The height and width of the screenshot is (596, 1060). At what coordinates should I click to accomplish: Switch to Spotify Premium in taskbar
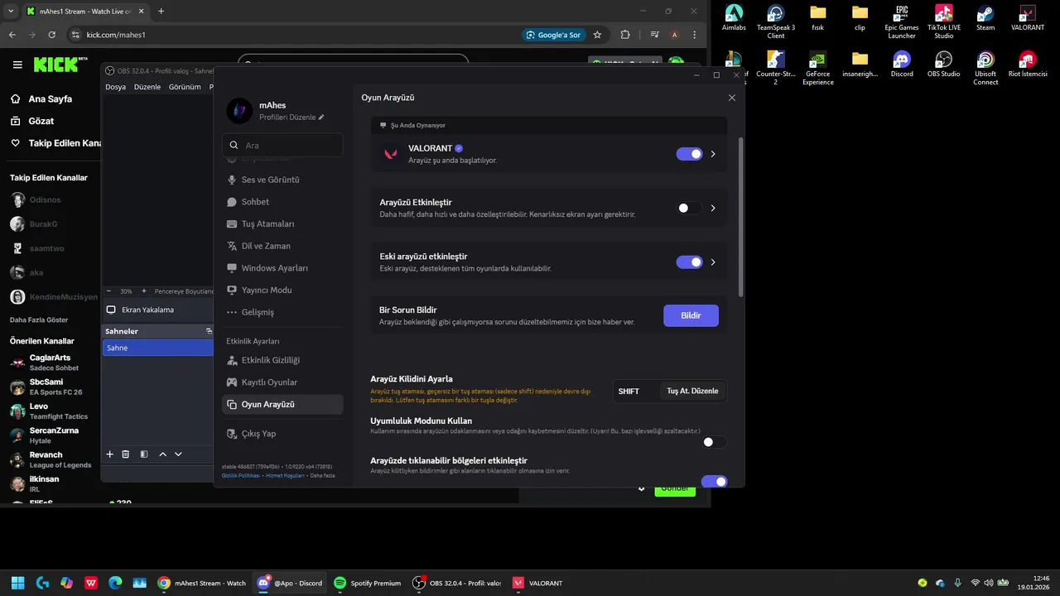(368, 583)
